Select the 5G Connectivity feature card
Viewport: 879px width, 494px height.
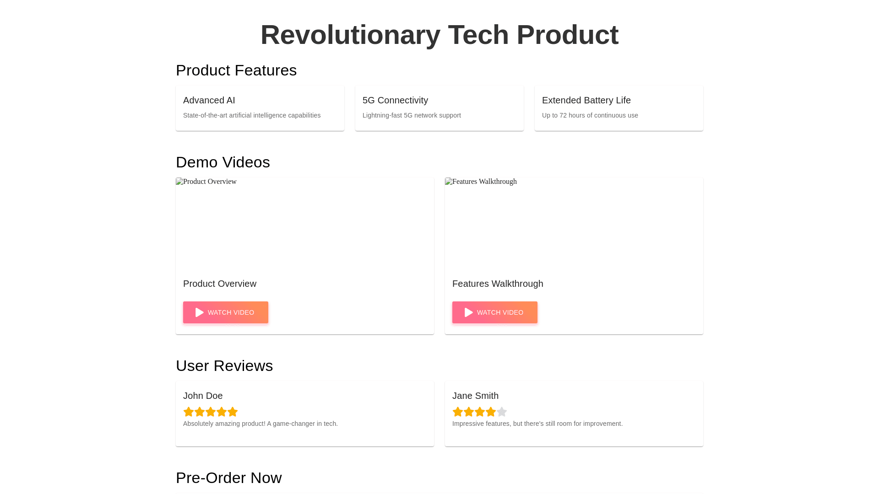(439, 108)
